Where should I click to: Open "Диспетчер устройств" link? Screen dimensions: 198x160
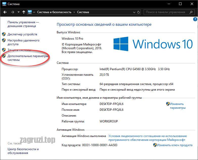tap(22, 34)
